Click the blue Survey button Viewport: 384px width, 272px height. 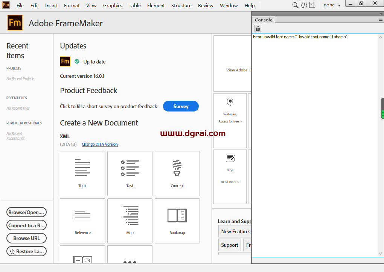(x=181, y=106)
